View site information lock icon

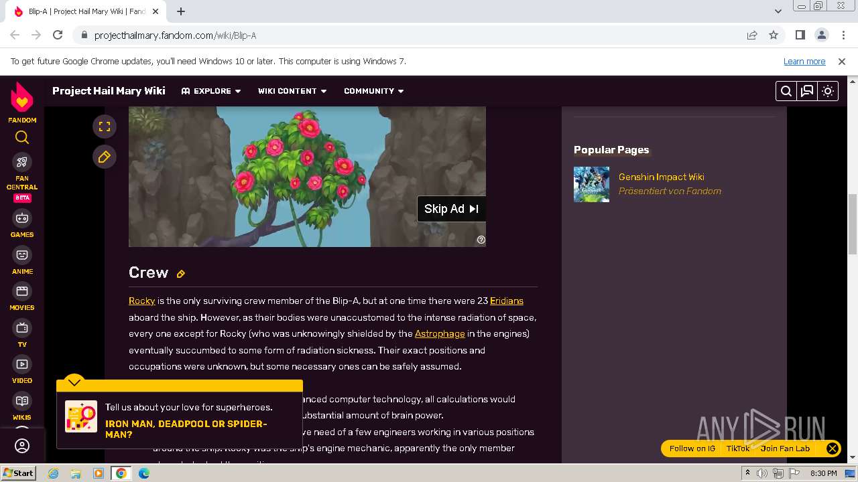pyautogui.click(x=84, y=35)
